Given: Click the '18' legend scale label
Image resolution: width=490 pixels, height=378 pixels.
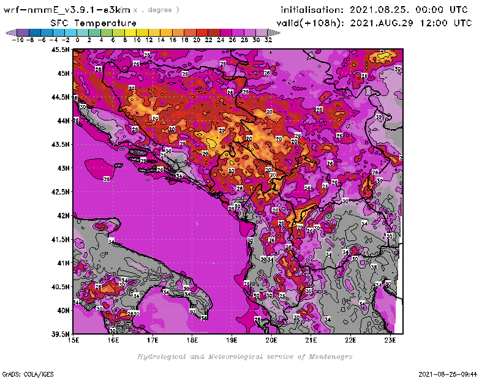Looking at the screenshot, I should click(x=185, y=40).
